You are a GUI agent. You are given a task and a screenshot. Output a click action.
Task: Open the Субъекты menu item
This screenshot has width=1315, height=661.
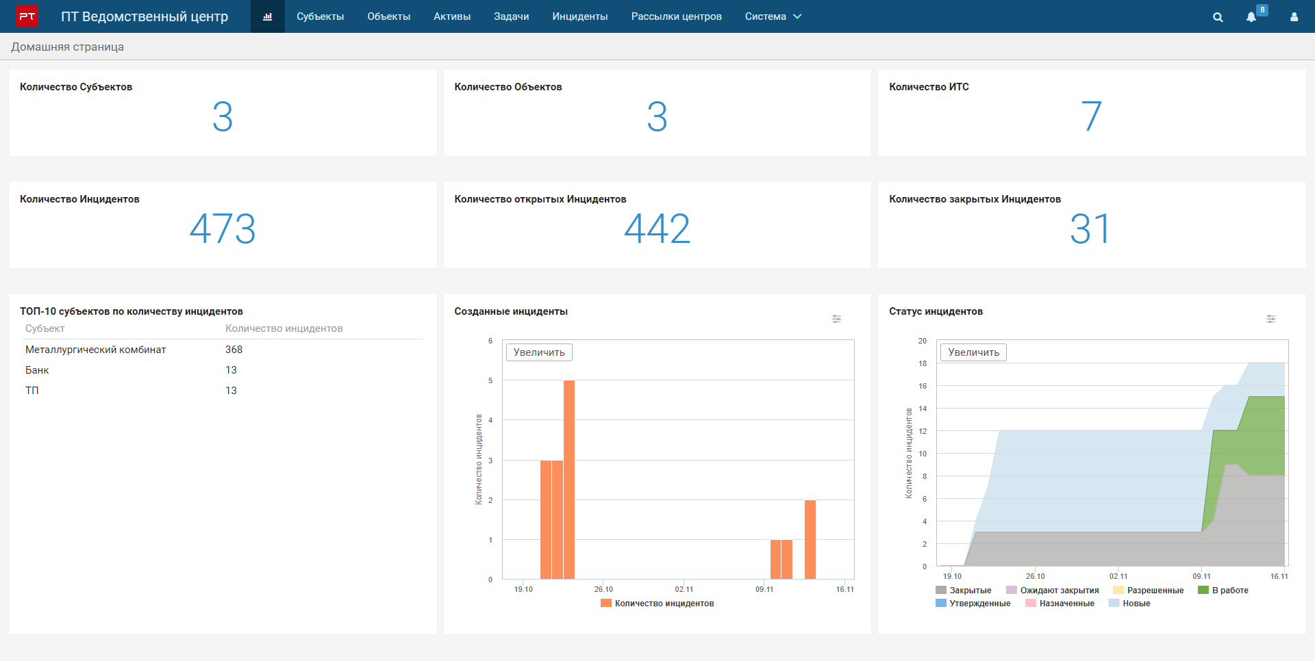320,16
